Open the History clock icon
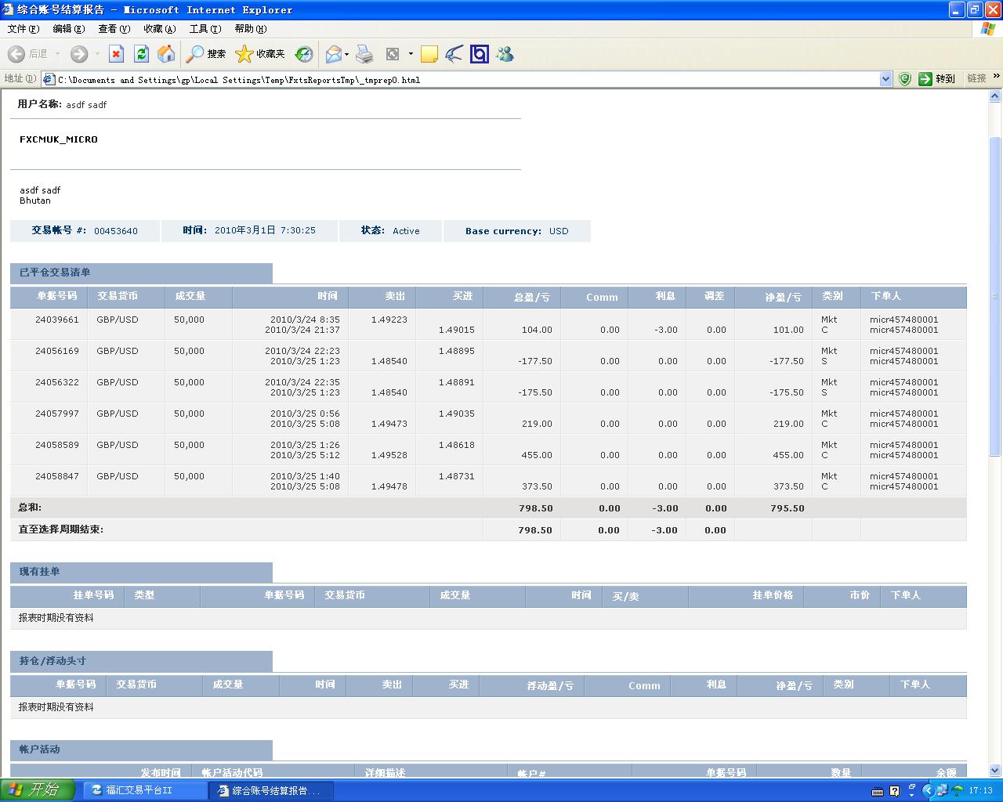The height and width of the screenshot is (802, 1003). pos(304,54)
